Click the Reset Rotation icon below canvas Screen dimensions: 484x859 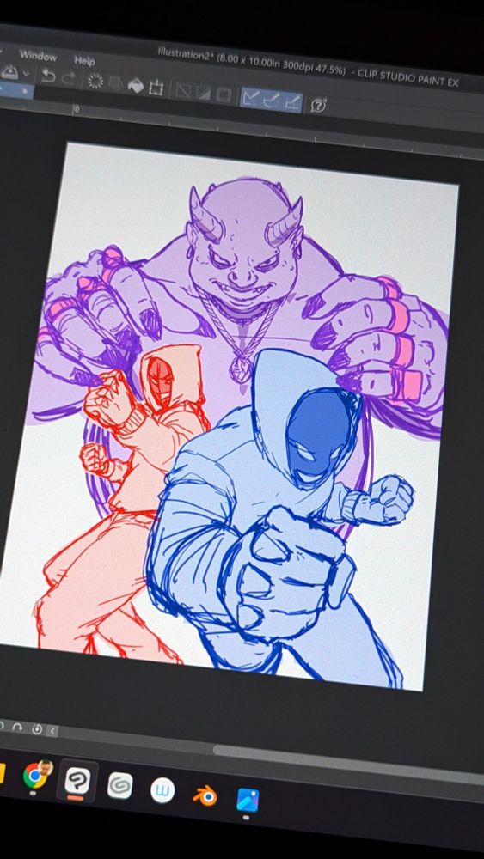[x=37, y=728]
